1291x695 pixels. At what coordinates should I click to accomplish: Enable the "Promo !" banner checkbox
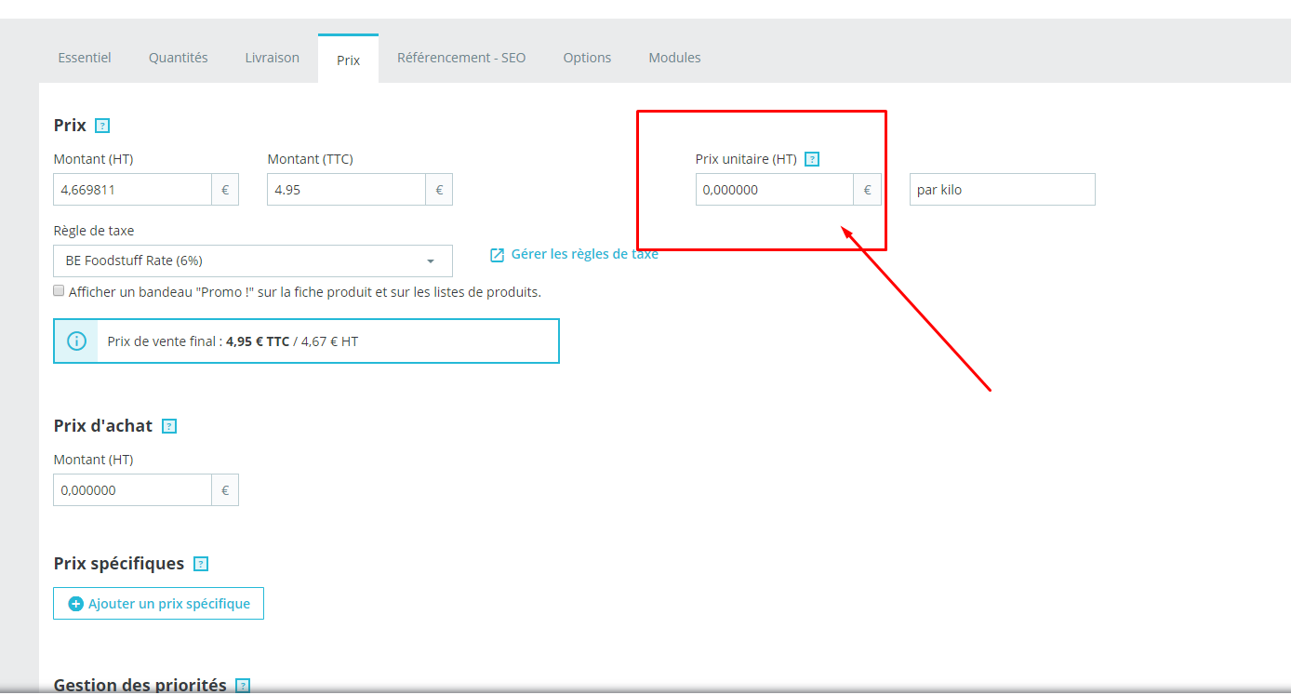tap(60, 291)
